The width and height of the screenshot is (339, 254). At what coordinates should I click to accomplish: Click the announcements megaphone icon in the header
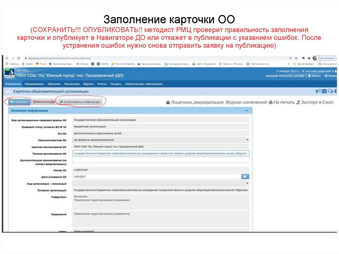click(x=318, y=91)
